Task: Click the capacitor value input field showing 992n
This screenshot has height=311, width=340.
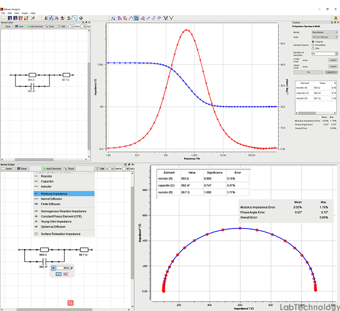Action: (x=63, y=268)
